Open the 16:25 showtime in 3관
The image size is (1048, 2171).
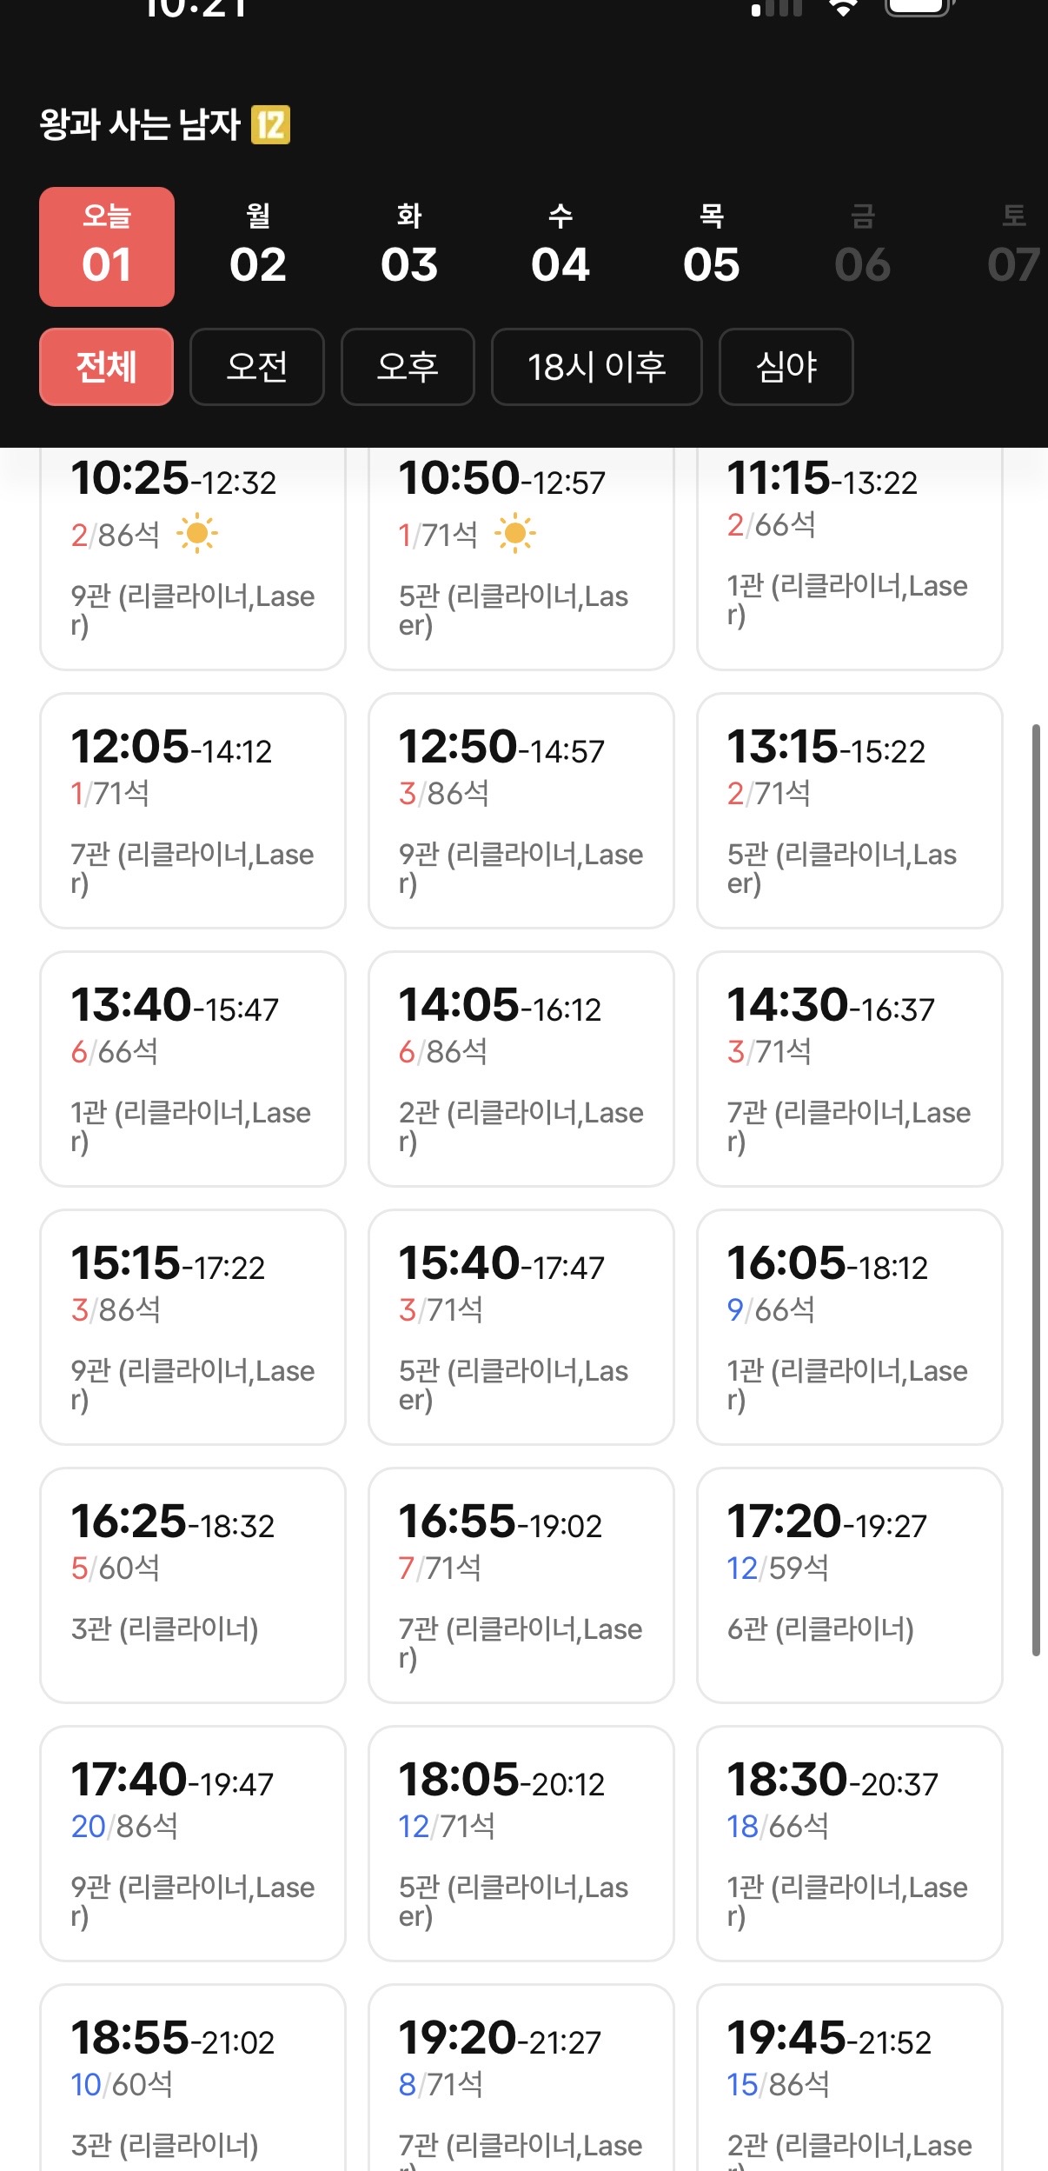tap(193, 1585)
